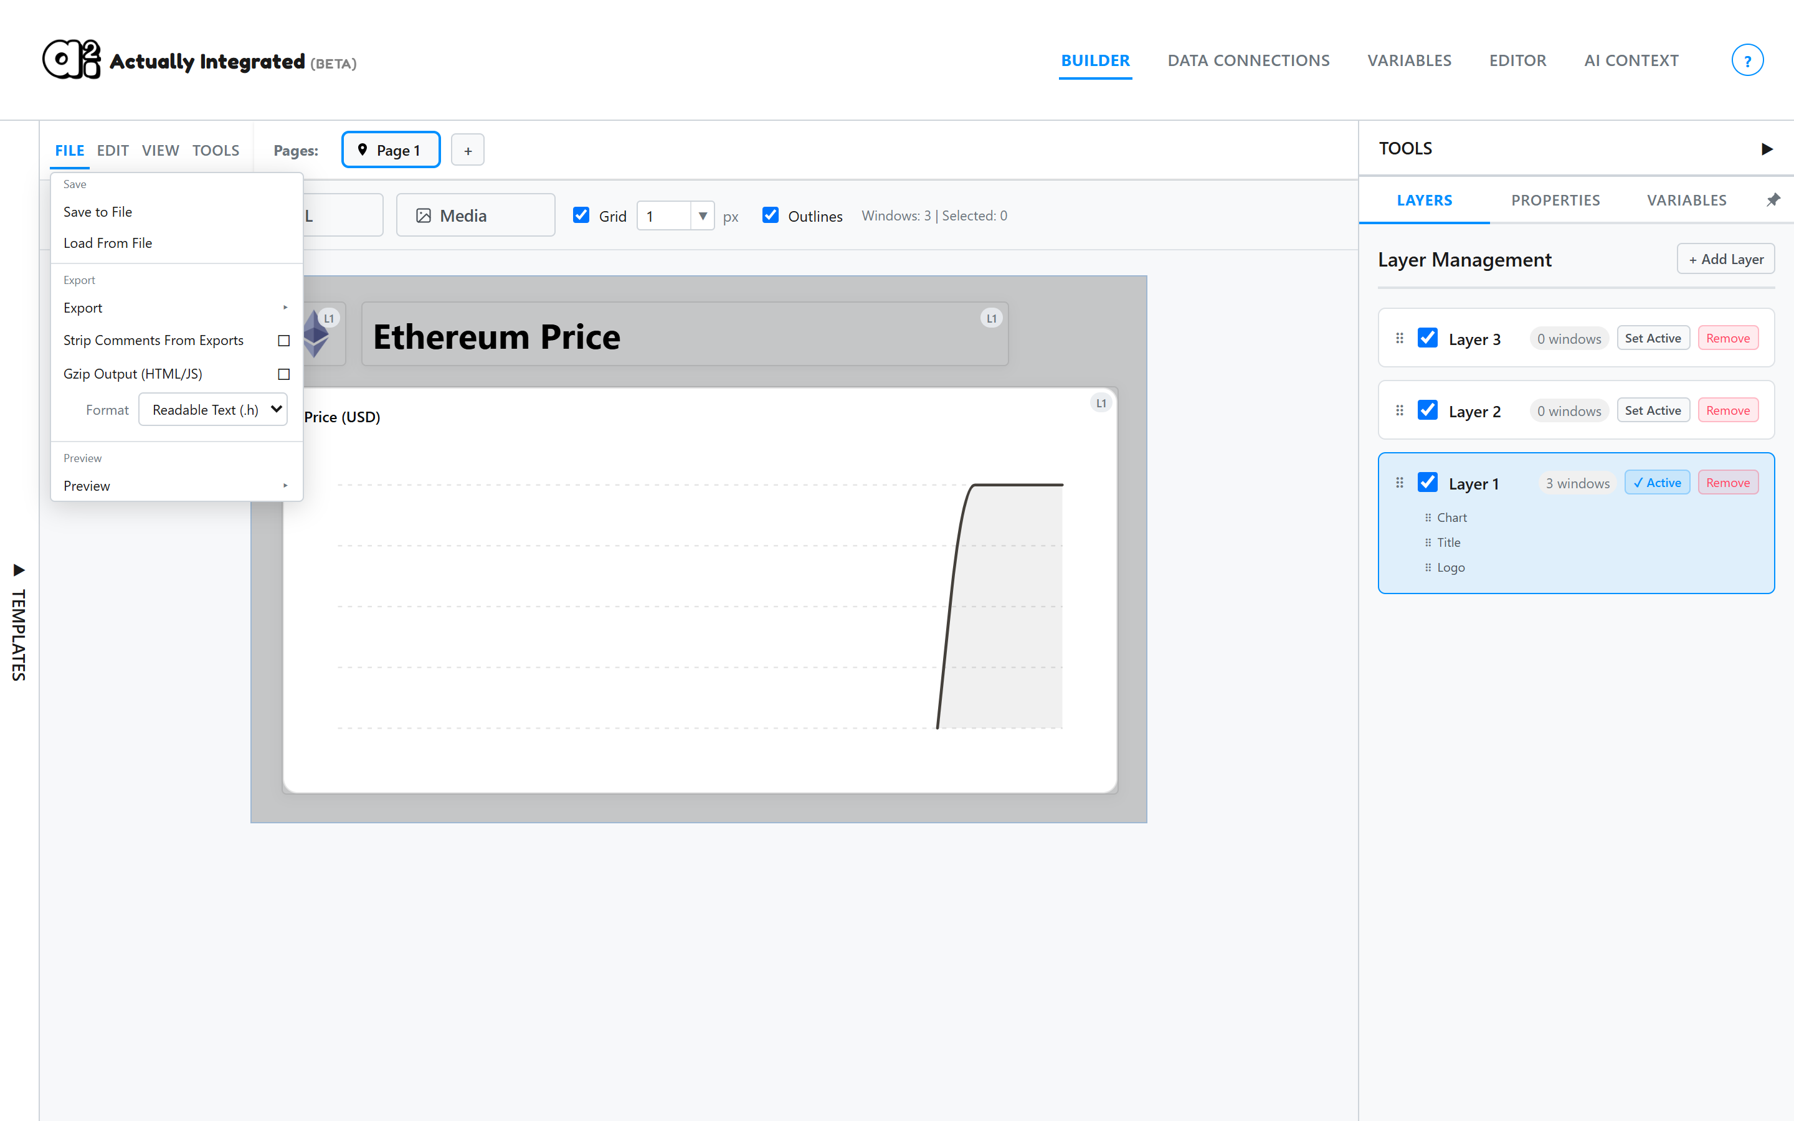Click the L1 badge on logo window

pyautogui.click(x=328, y=318)
